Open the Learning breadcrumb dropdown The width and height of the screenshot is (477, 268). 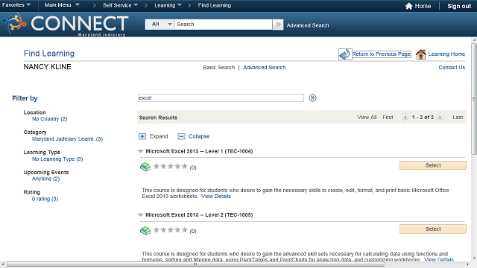coord(168,5)
